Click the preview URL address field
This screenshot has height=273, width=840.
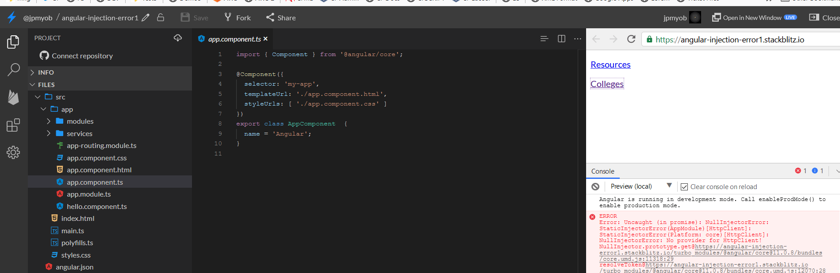click(741, 39)
